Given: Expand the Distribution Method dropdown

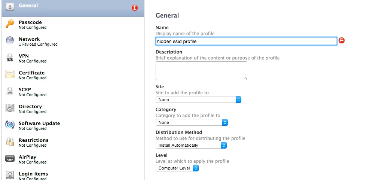Looking at the screenshot, I should point(191,145).
